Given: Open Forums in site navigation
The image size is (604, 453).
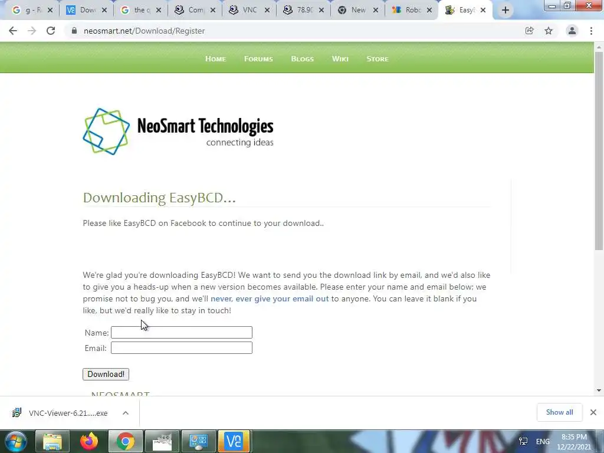Looking at the screenshot, I should tap(258, 59).
